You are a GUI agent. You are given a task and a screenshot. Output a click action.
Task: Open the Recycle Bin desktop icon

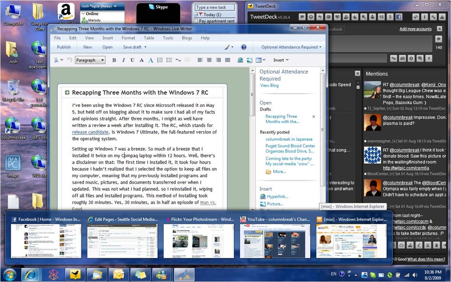click(x=14, y=91)
